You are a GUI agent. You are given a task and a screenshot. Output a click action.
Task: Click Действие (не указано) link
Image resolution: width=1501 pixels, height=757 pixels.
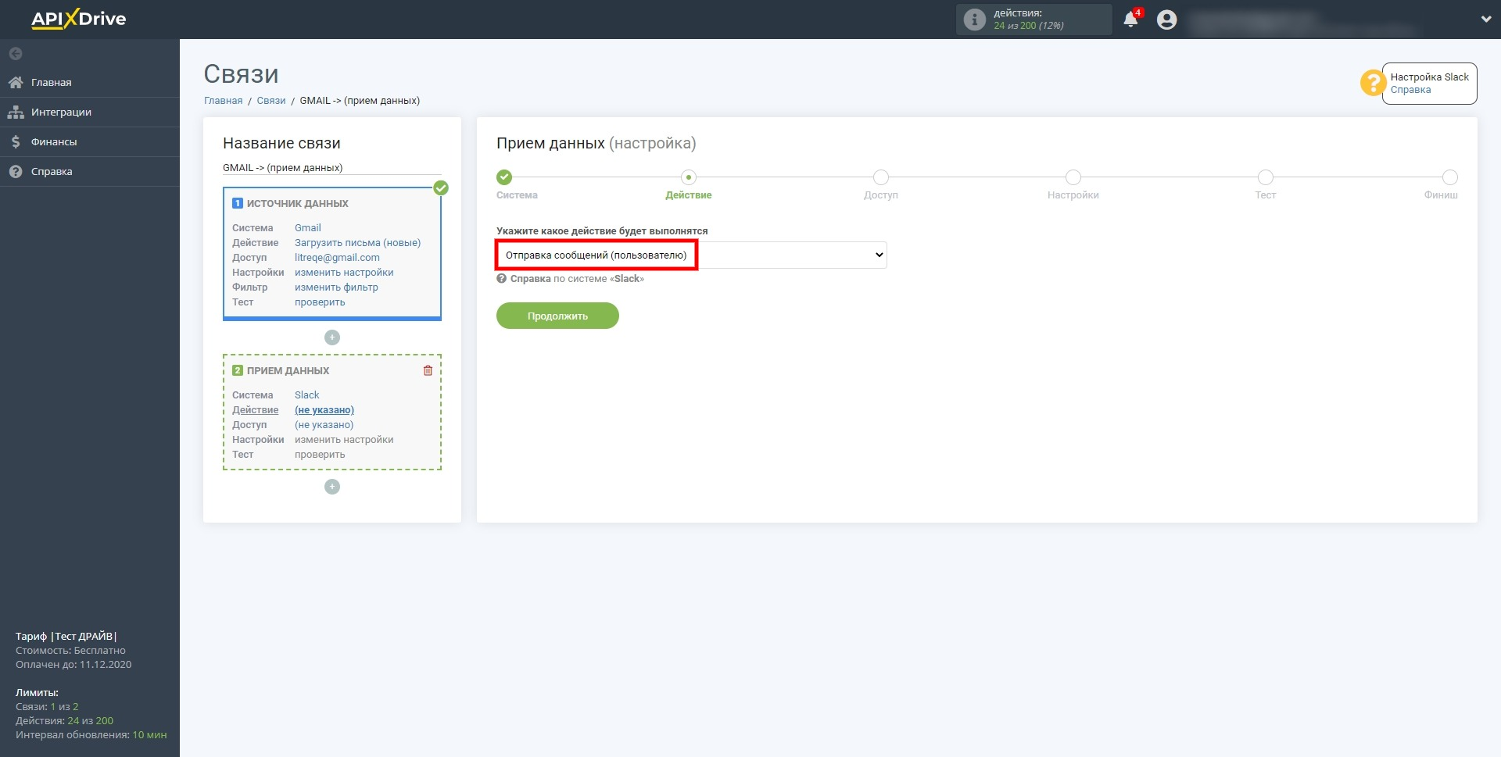coord(324,410)
